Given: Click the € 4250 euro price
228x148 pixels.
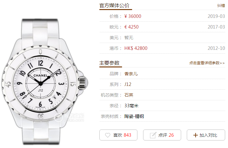Looking at the screenshot, I should 131,27.
